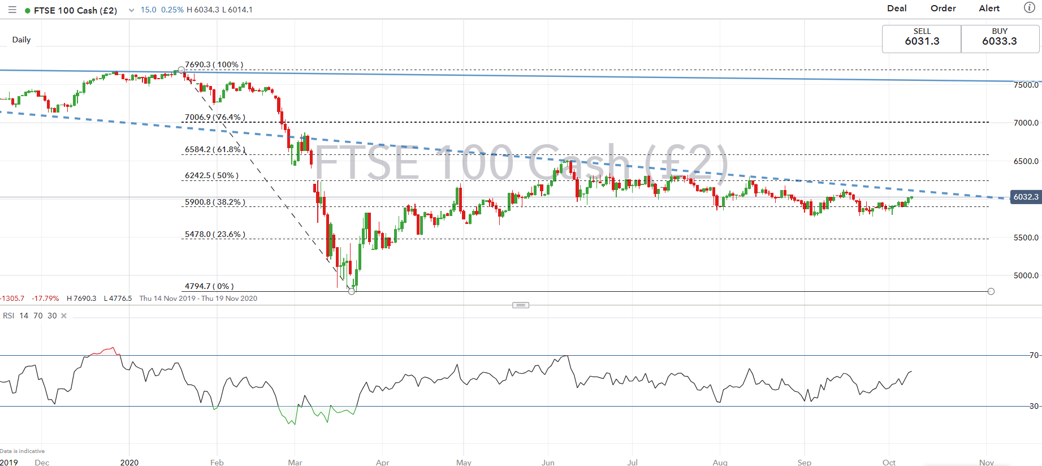Click the 5500.0 price axis label

click(1026, 238)
